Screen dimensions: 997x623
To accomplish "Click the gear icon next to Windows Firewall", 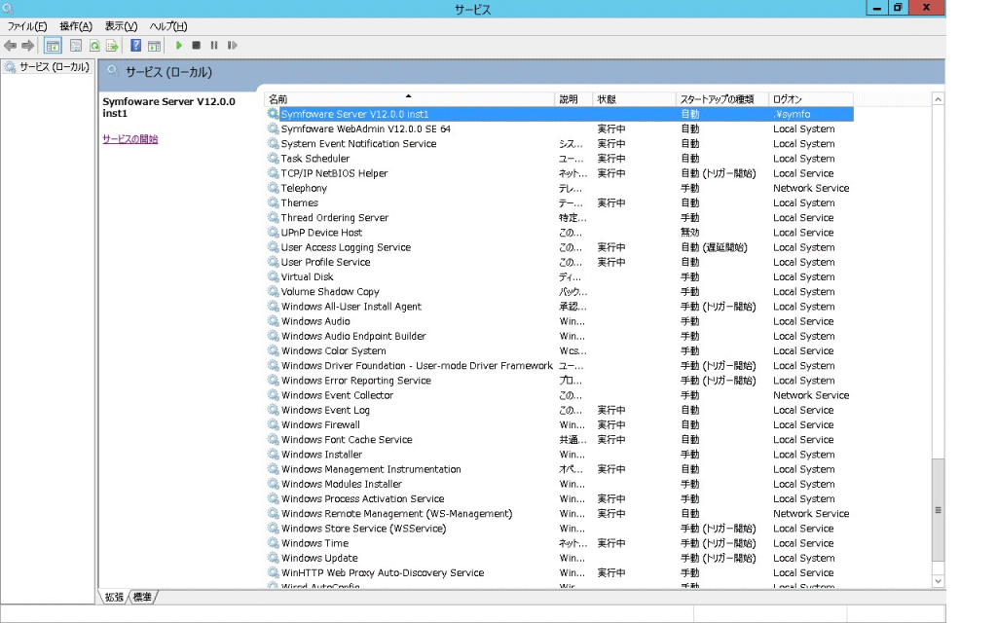I will [274, 424].
